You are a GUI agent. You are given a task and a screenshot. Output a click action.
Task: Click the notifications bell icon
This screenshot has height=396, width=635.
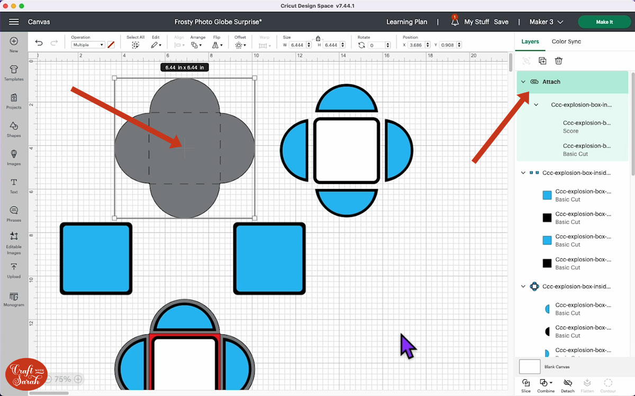click(455, 22)
